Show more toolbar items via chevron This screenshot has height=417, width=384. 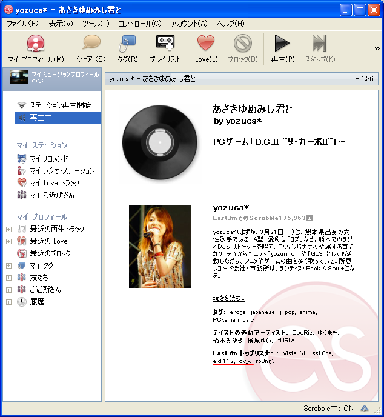point(377,49)
